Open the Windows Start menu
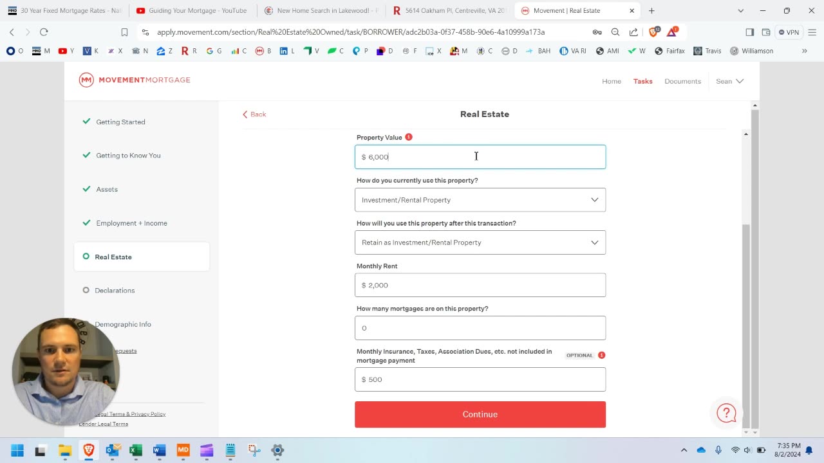Viewport: 824px width, 463px height. click(x=17, y=450)
